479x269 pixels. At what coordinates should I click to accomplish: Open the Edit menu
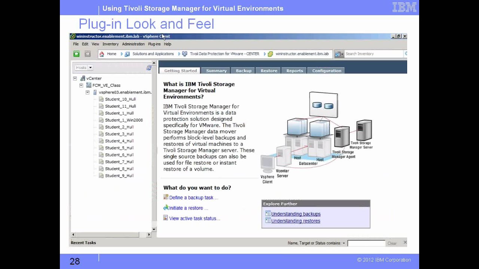(x=85, y=44)
